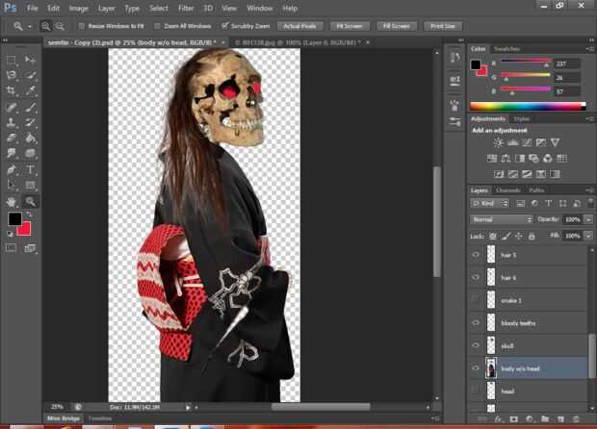Show the head layer
This screenshot has height=429, width=597.
476,391
